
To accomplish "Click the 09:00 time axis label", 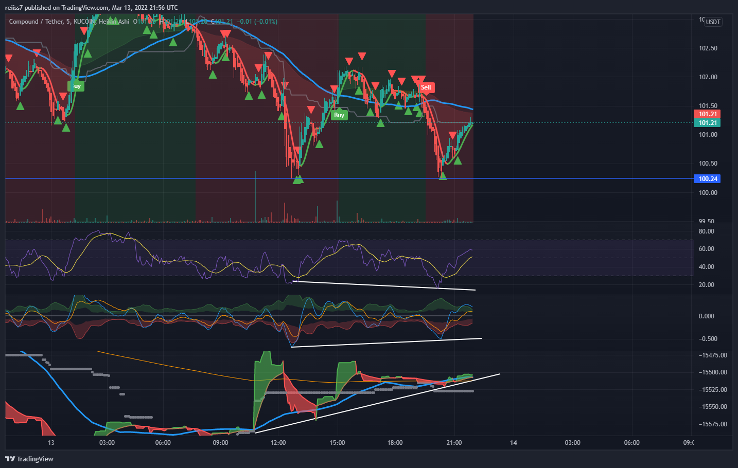I will point(220,443).
